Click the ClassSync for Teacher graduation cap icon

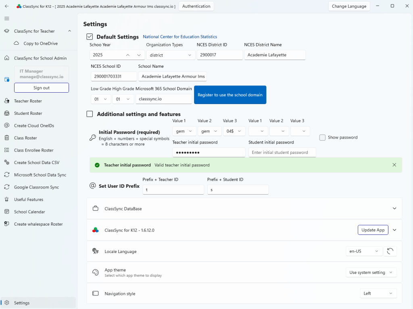click(7, 31)
